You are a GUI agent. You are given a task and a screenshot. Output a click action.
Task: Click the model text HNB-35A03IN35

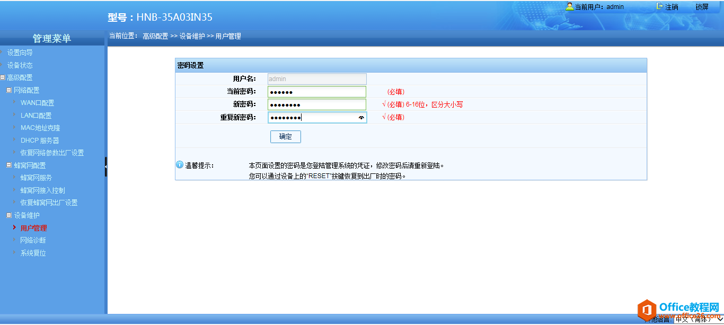click(174, 17)
